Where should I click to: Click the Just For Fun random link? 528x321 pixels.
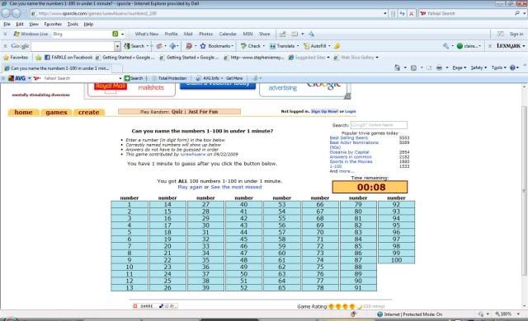click(x=203, y=111)
